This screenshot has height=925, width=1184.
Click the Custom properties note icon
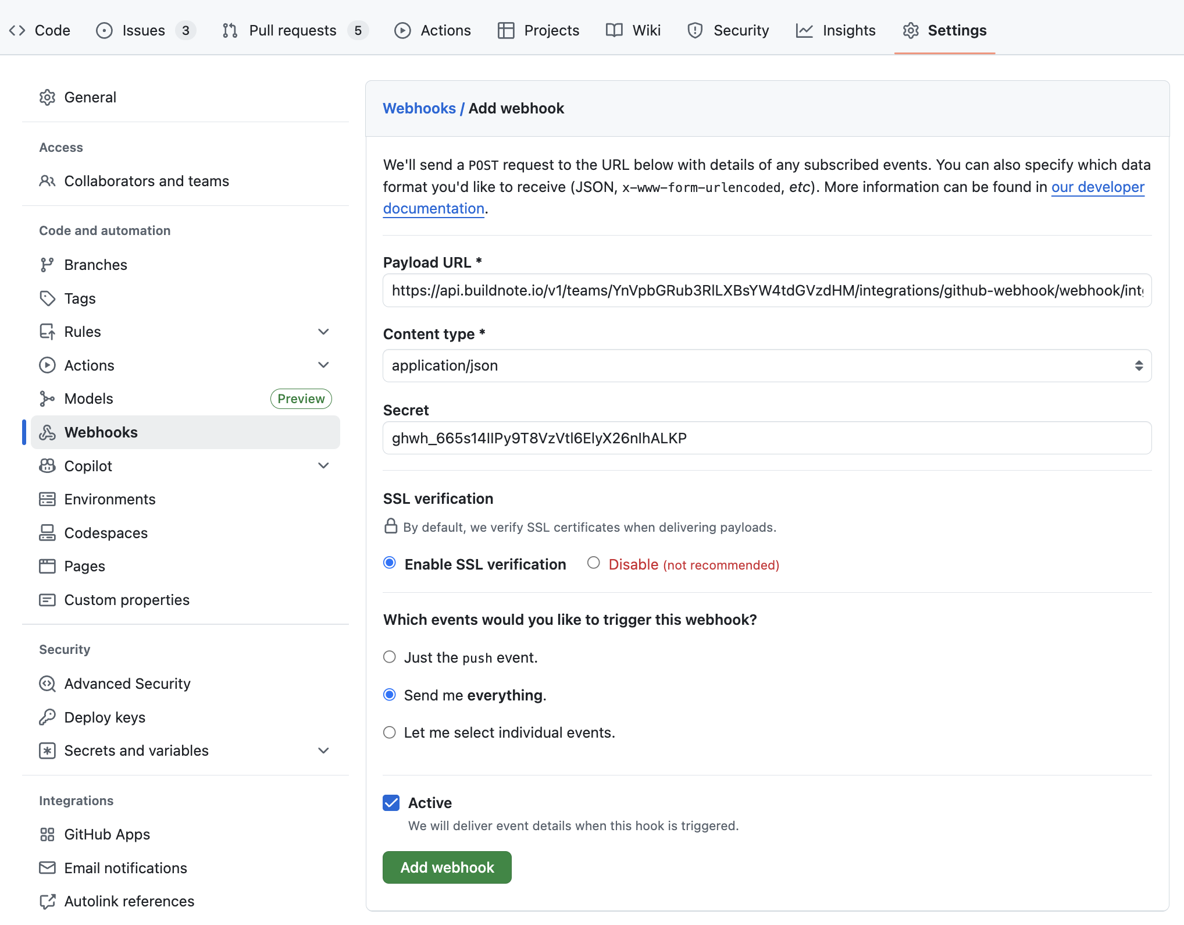(47, 600)
